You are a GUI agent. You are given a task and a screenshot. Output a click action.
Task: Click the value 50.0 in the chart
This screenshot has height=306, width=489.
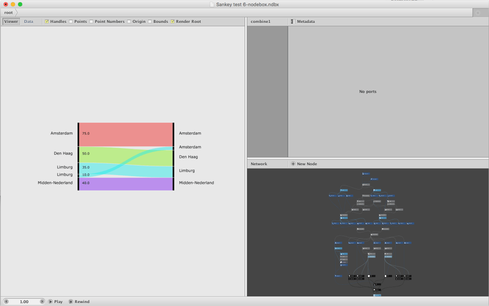pyautogui.click(x=86, y=153)
